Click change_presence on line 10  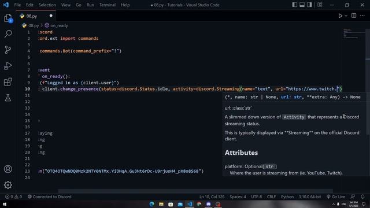click(x=79, y=89)
